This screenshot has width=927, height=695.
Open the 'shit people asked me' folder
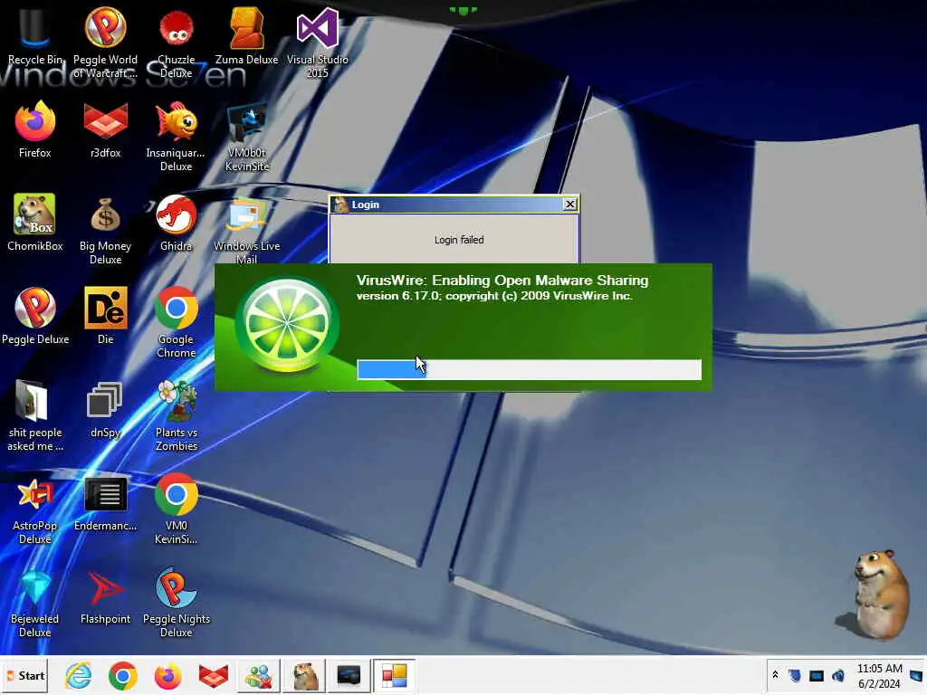tap(35, 415)
